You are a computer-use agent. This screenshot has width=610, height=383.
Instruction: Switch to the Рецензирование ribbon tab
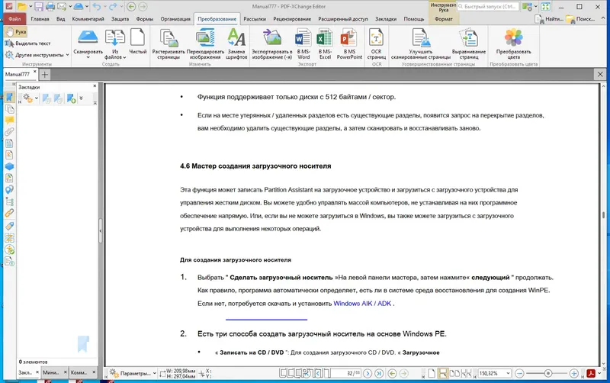(x=292, y=18)
